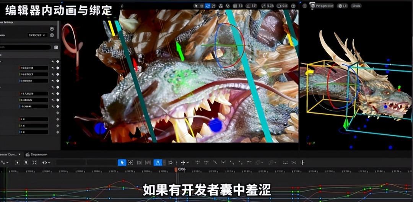
Task: Click the first red X value field
Action: (34, 68)
